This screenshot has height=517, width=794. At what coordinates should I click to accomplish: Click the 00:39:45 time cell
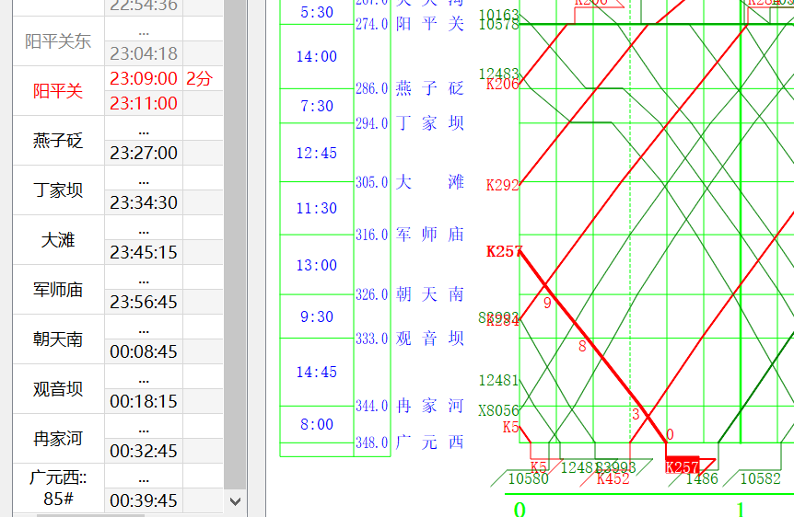(144, 500)
